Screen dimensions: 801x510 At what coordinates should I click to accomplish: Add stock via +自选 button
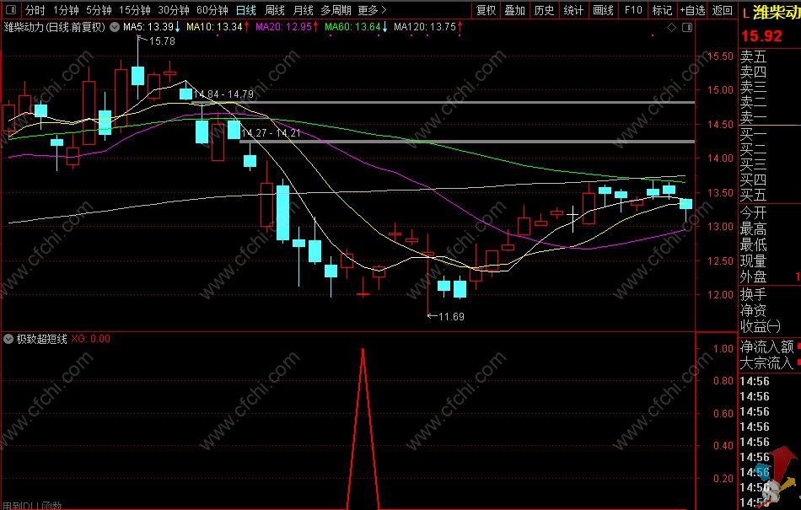coord(692,10)
